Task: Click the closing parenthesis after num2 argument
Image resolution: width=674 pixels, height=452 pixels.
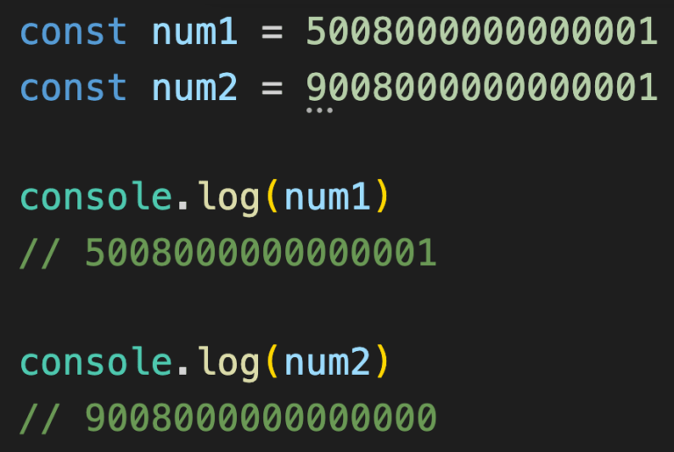Action: click(x=382, y=362)
